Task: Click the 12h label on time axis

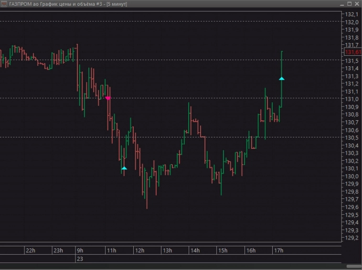Action: [139, 250]
